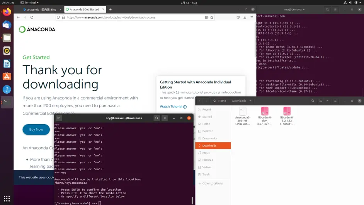Select Videos in Files sidebar
Screen dimensions: 364x205
[213, 167]
